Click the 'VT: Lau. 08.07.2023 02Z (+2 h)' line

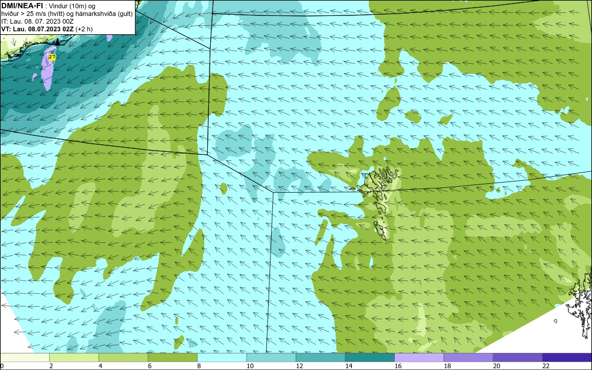(47, 29)
